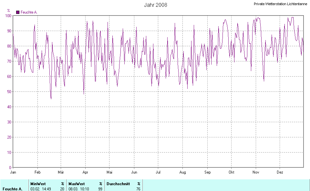Click the Private Wetterstation Lichtentanne text

coord(280,4)
